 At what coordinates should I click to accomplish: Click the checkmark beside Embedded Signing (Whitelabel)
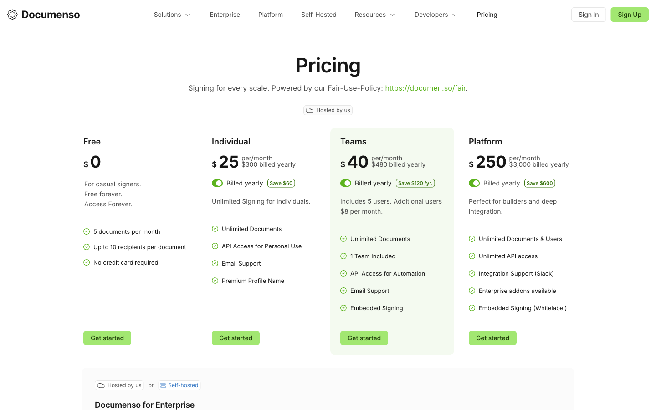click(x=472, y=308)
